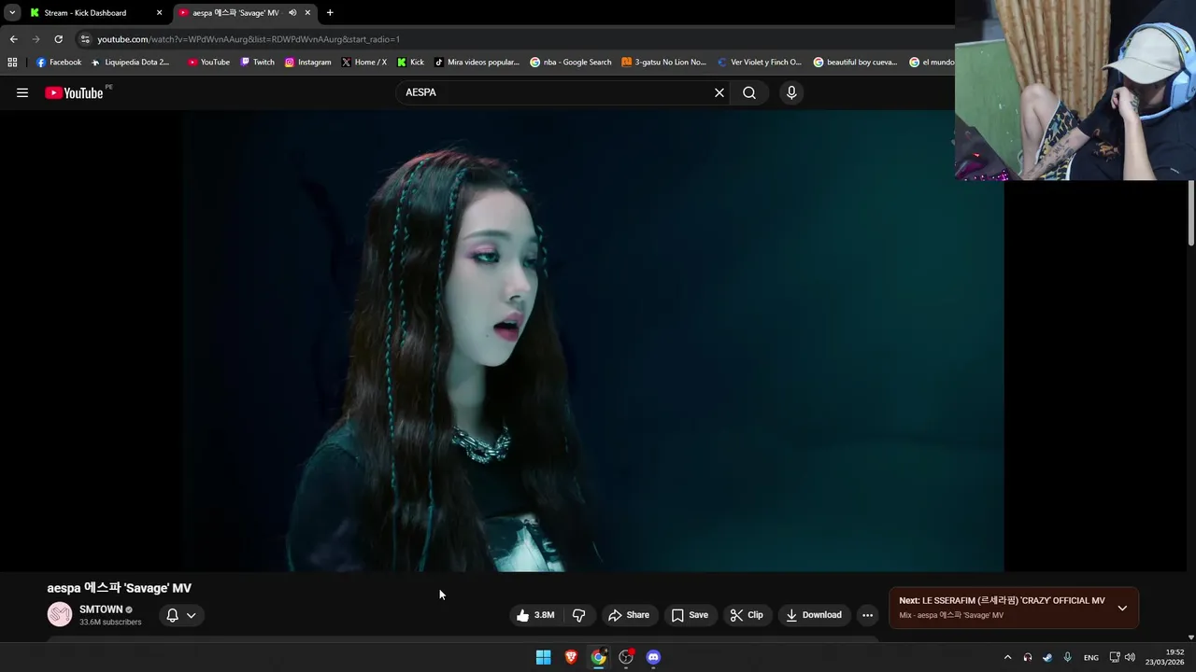Open the beautiful boy cueva bookmark
This screenshot has width=1196, height=672.
[x=855, y=63]
